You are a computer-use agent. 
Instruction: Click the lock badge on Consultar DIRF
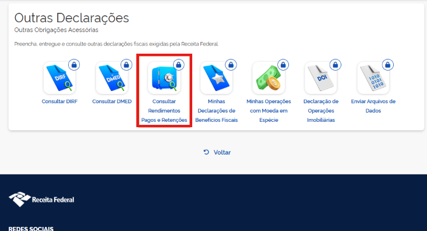[x=74, y=65]
